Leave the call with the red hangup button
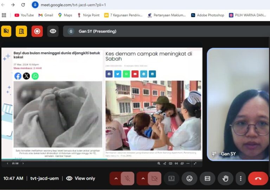Image resolution: width=270 pixels, height=190 pixels. (x=258, y=178)
